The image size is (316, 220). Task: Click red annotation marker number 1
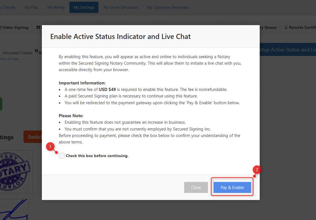(50, 147)
